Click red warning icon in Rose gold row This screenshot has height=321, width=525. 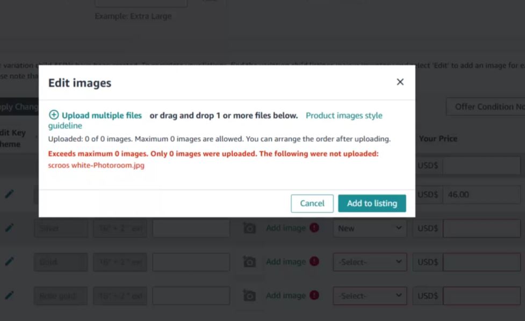click(x=314, y=295)
